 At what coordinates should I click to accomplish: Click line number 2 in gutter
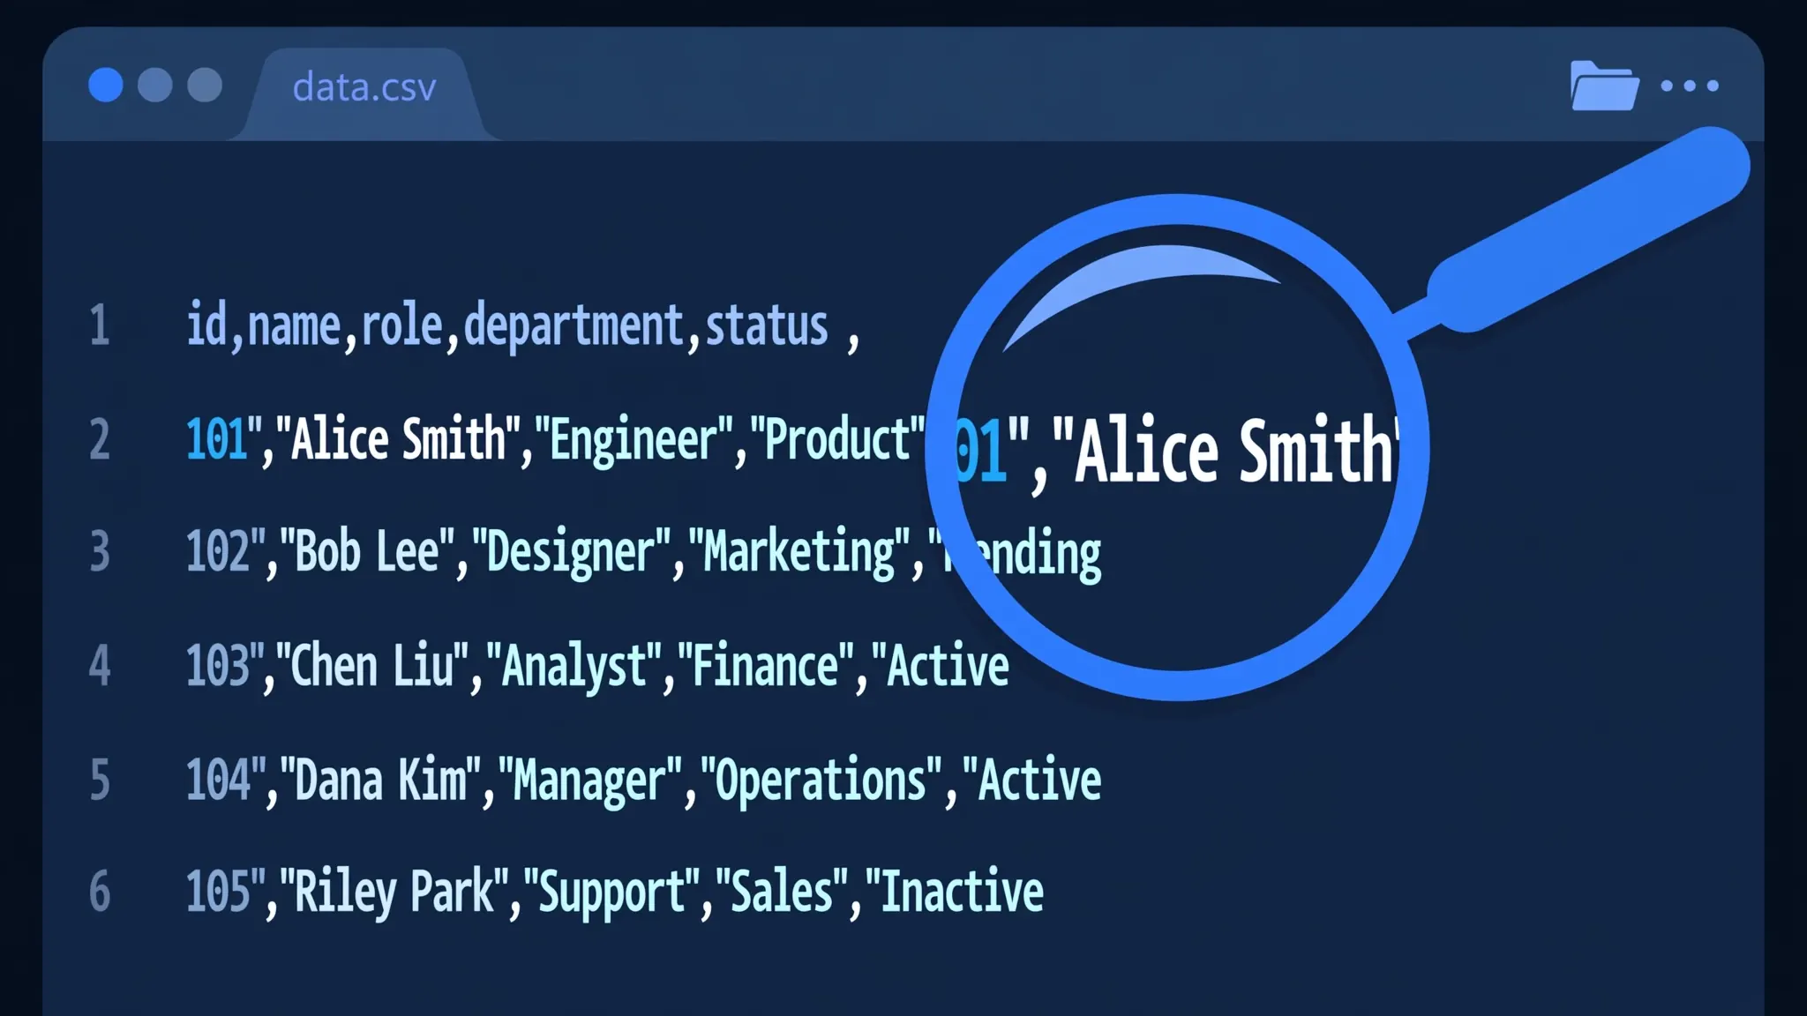click(x=100, y=438)
